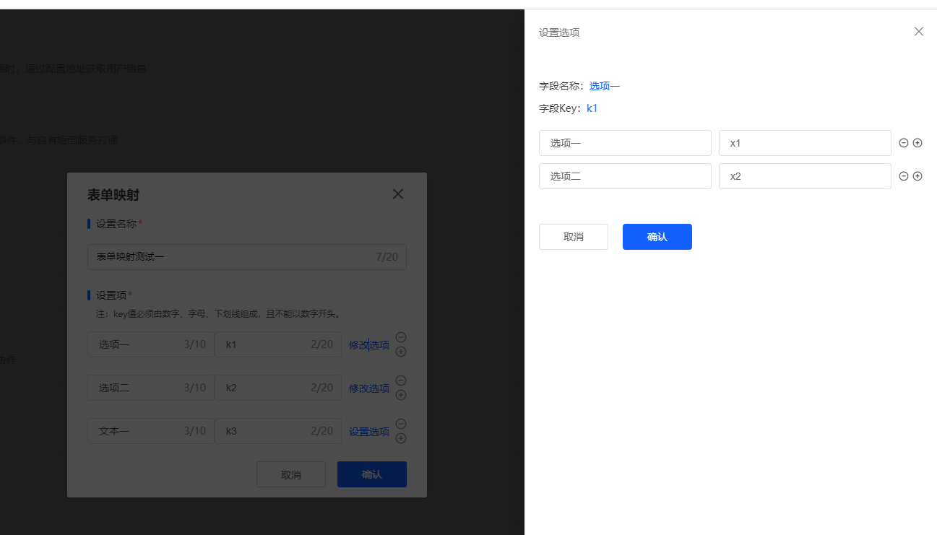Click the 选项二 name field in drawer

point(624,176)
